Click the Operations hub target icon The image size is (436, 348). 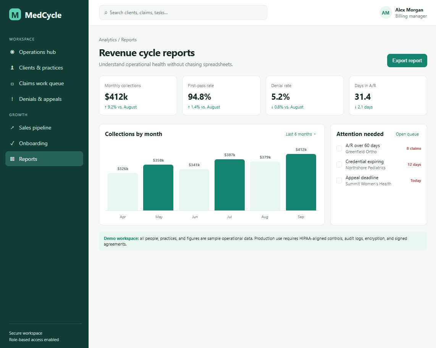tap(12, 52)
